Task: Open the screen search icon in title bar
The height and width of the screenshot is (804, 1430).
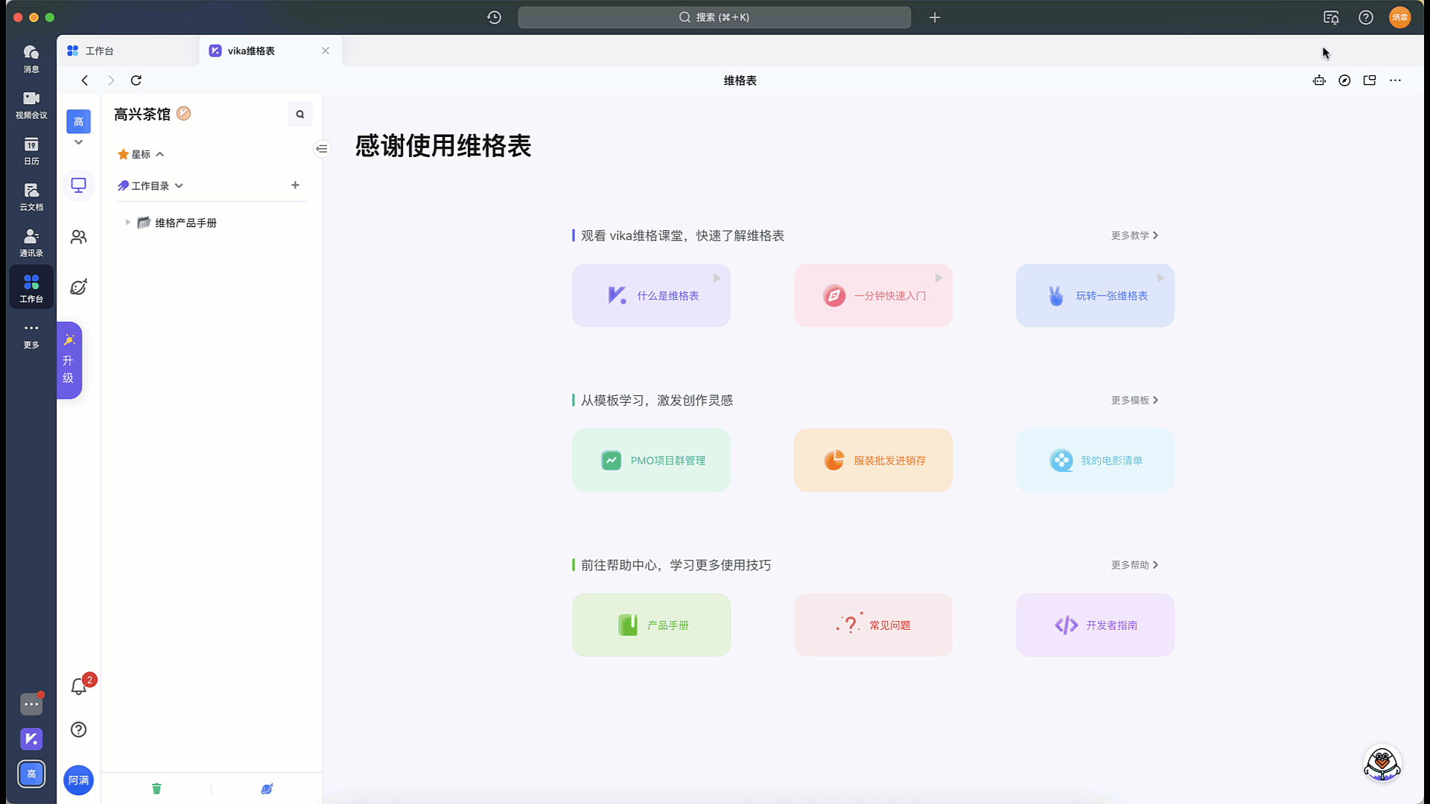Action: [1331, 17]
